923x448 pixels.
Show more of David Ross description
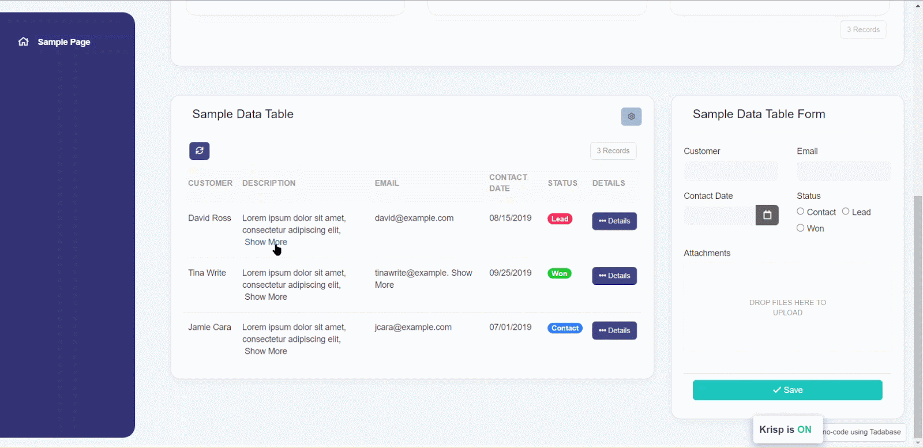pos(265,242)
